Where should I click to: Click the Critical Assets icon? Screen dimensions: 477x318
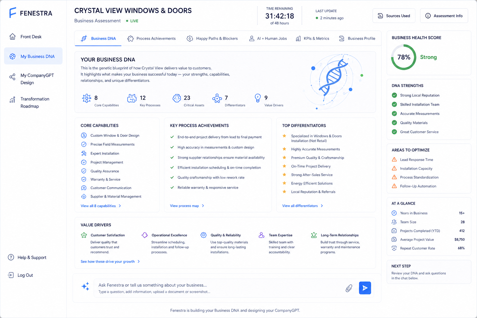coord(177,98)
